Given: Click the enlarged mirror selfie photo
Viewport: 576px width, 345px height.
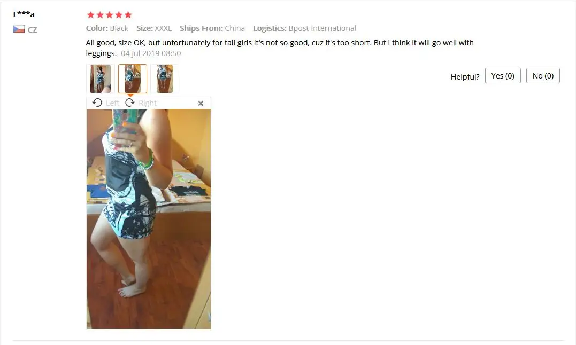Looking at the screenshot, I should (x=149, y=219).
